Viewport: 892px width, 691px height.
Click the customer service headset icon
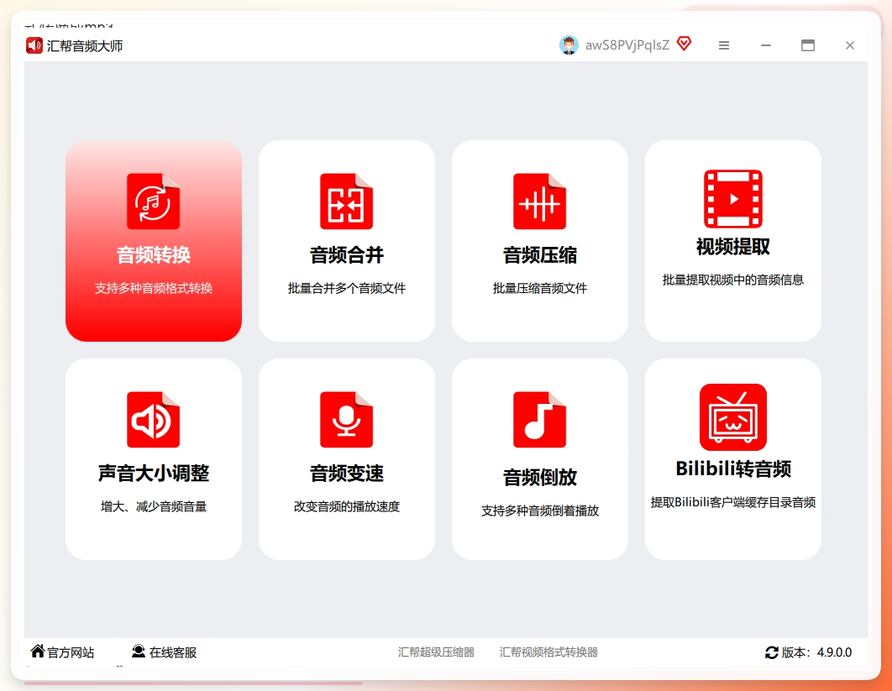139,652
